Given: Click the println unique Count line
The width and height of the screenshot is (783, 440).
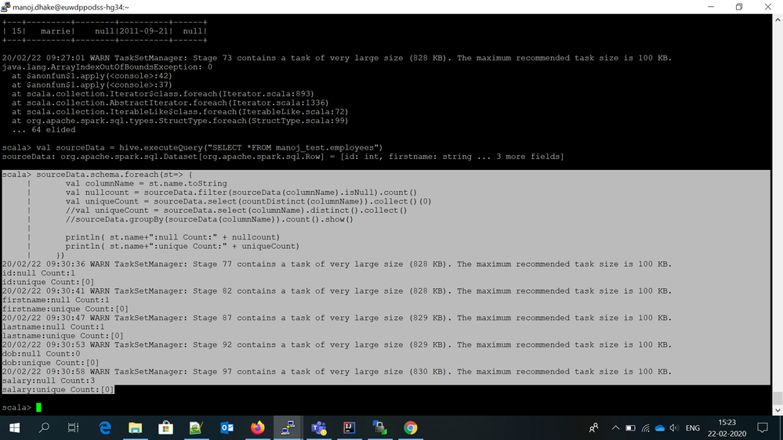Looking at the screenshot, I should (x=183, y=247).
